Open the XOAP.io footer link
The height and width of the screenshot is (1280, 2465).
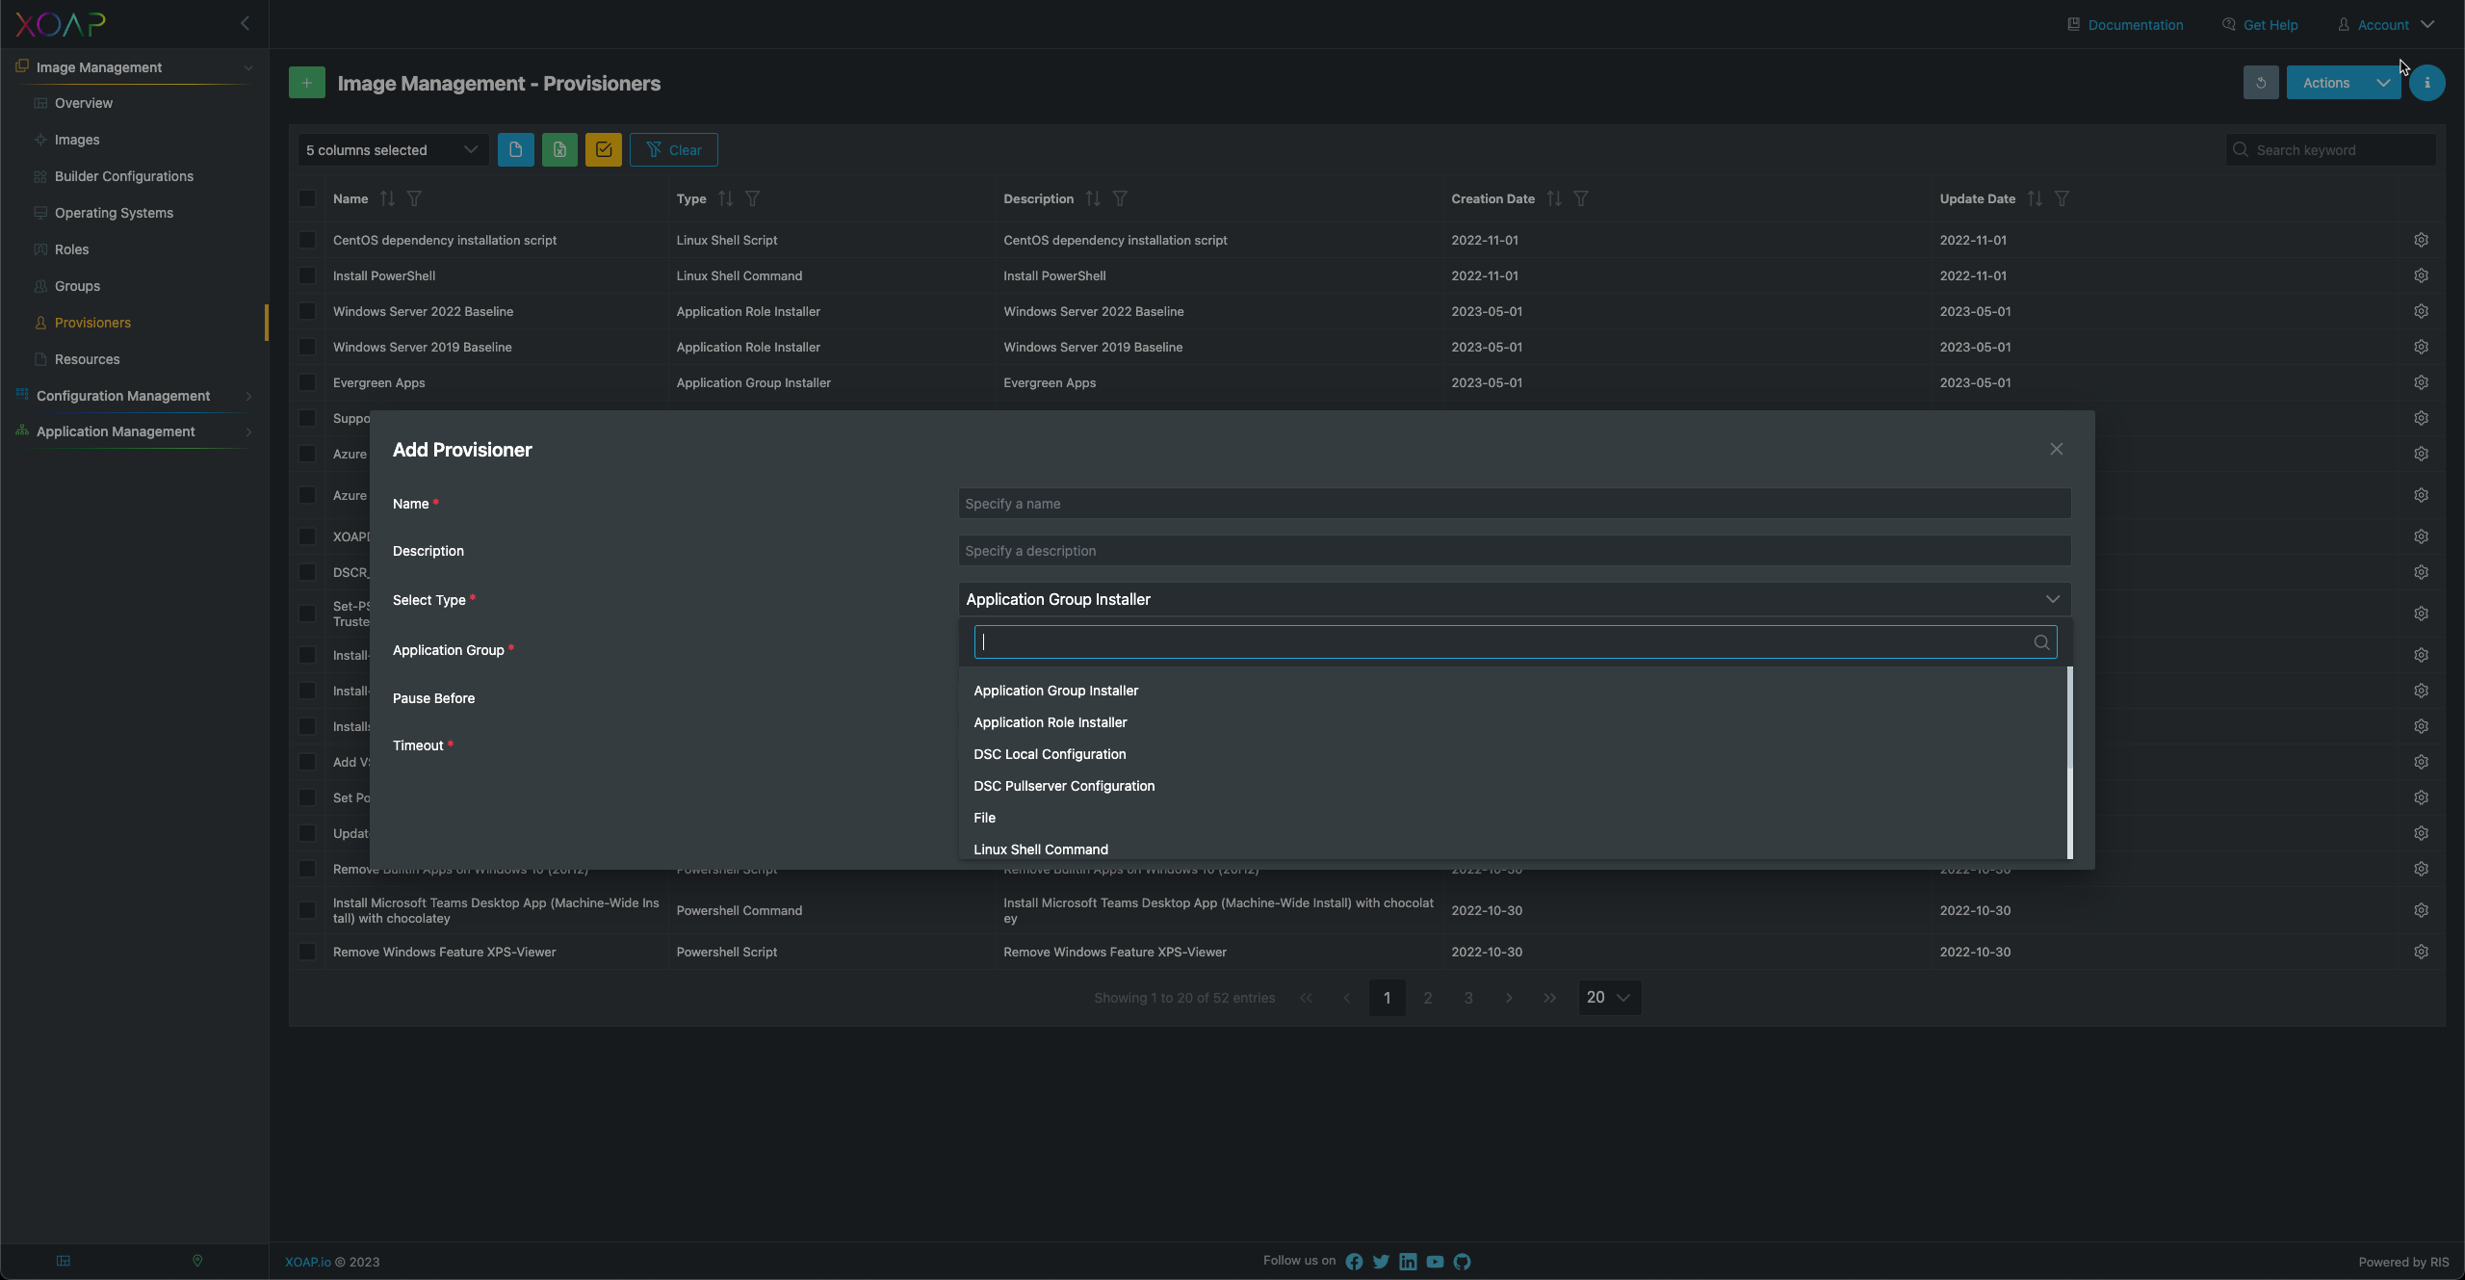point(308,1262)
